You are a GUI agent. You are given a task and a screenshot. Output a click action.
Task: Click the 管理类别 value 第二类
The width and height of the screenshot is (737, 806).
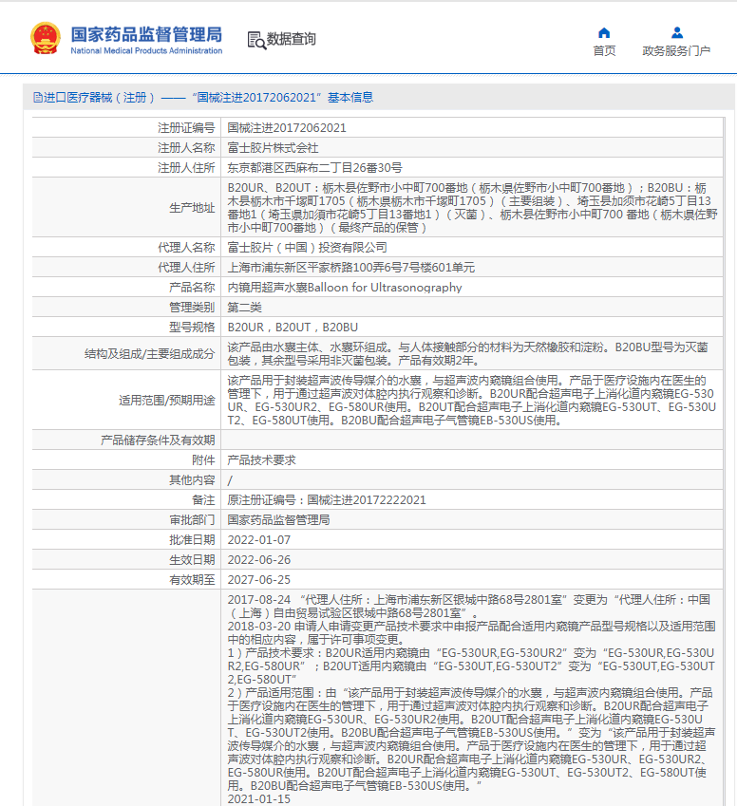tap(245, 308)
